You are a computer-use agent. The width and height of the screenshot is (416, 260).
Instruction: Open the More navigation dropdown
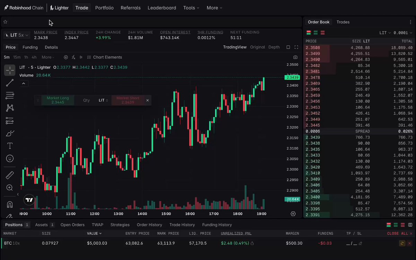pos(214,8)
